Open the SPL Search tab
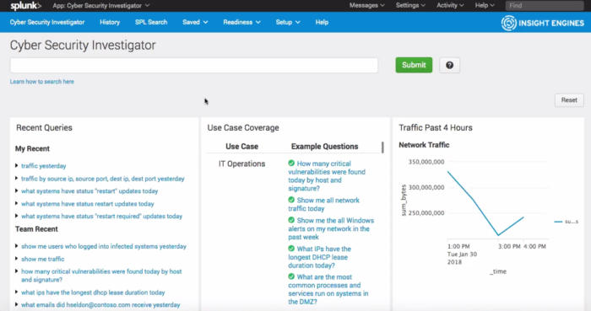 [x=151, y=22]
